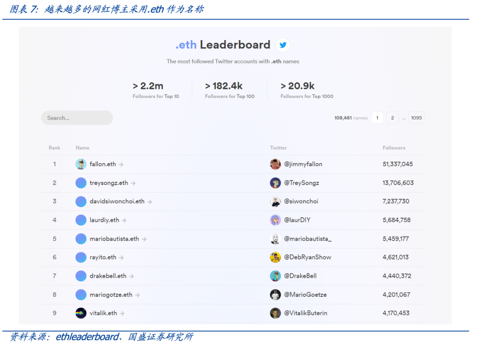The image size is (477, 348).
Task: Click the Followers column header
Action: [394, 148]
